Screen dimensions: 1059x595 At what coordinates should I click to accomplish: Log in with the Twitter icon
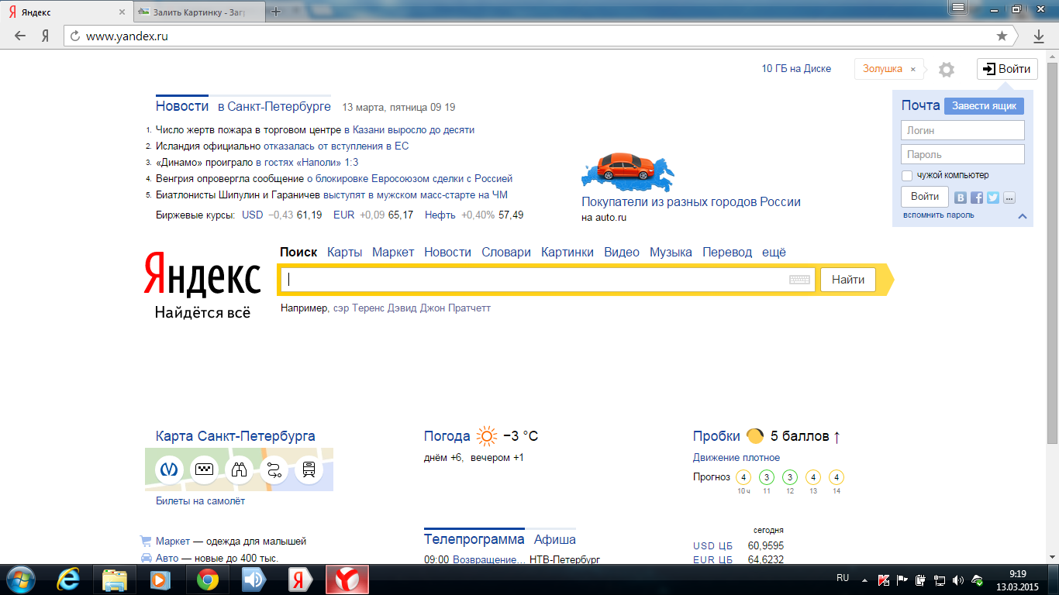click(993, 198)
